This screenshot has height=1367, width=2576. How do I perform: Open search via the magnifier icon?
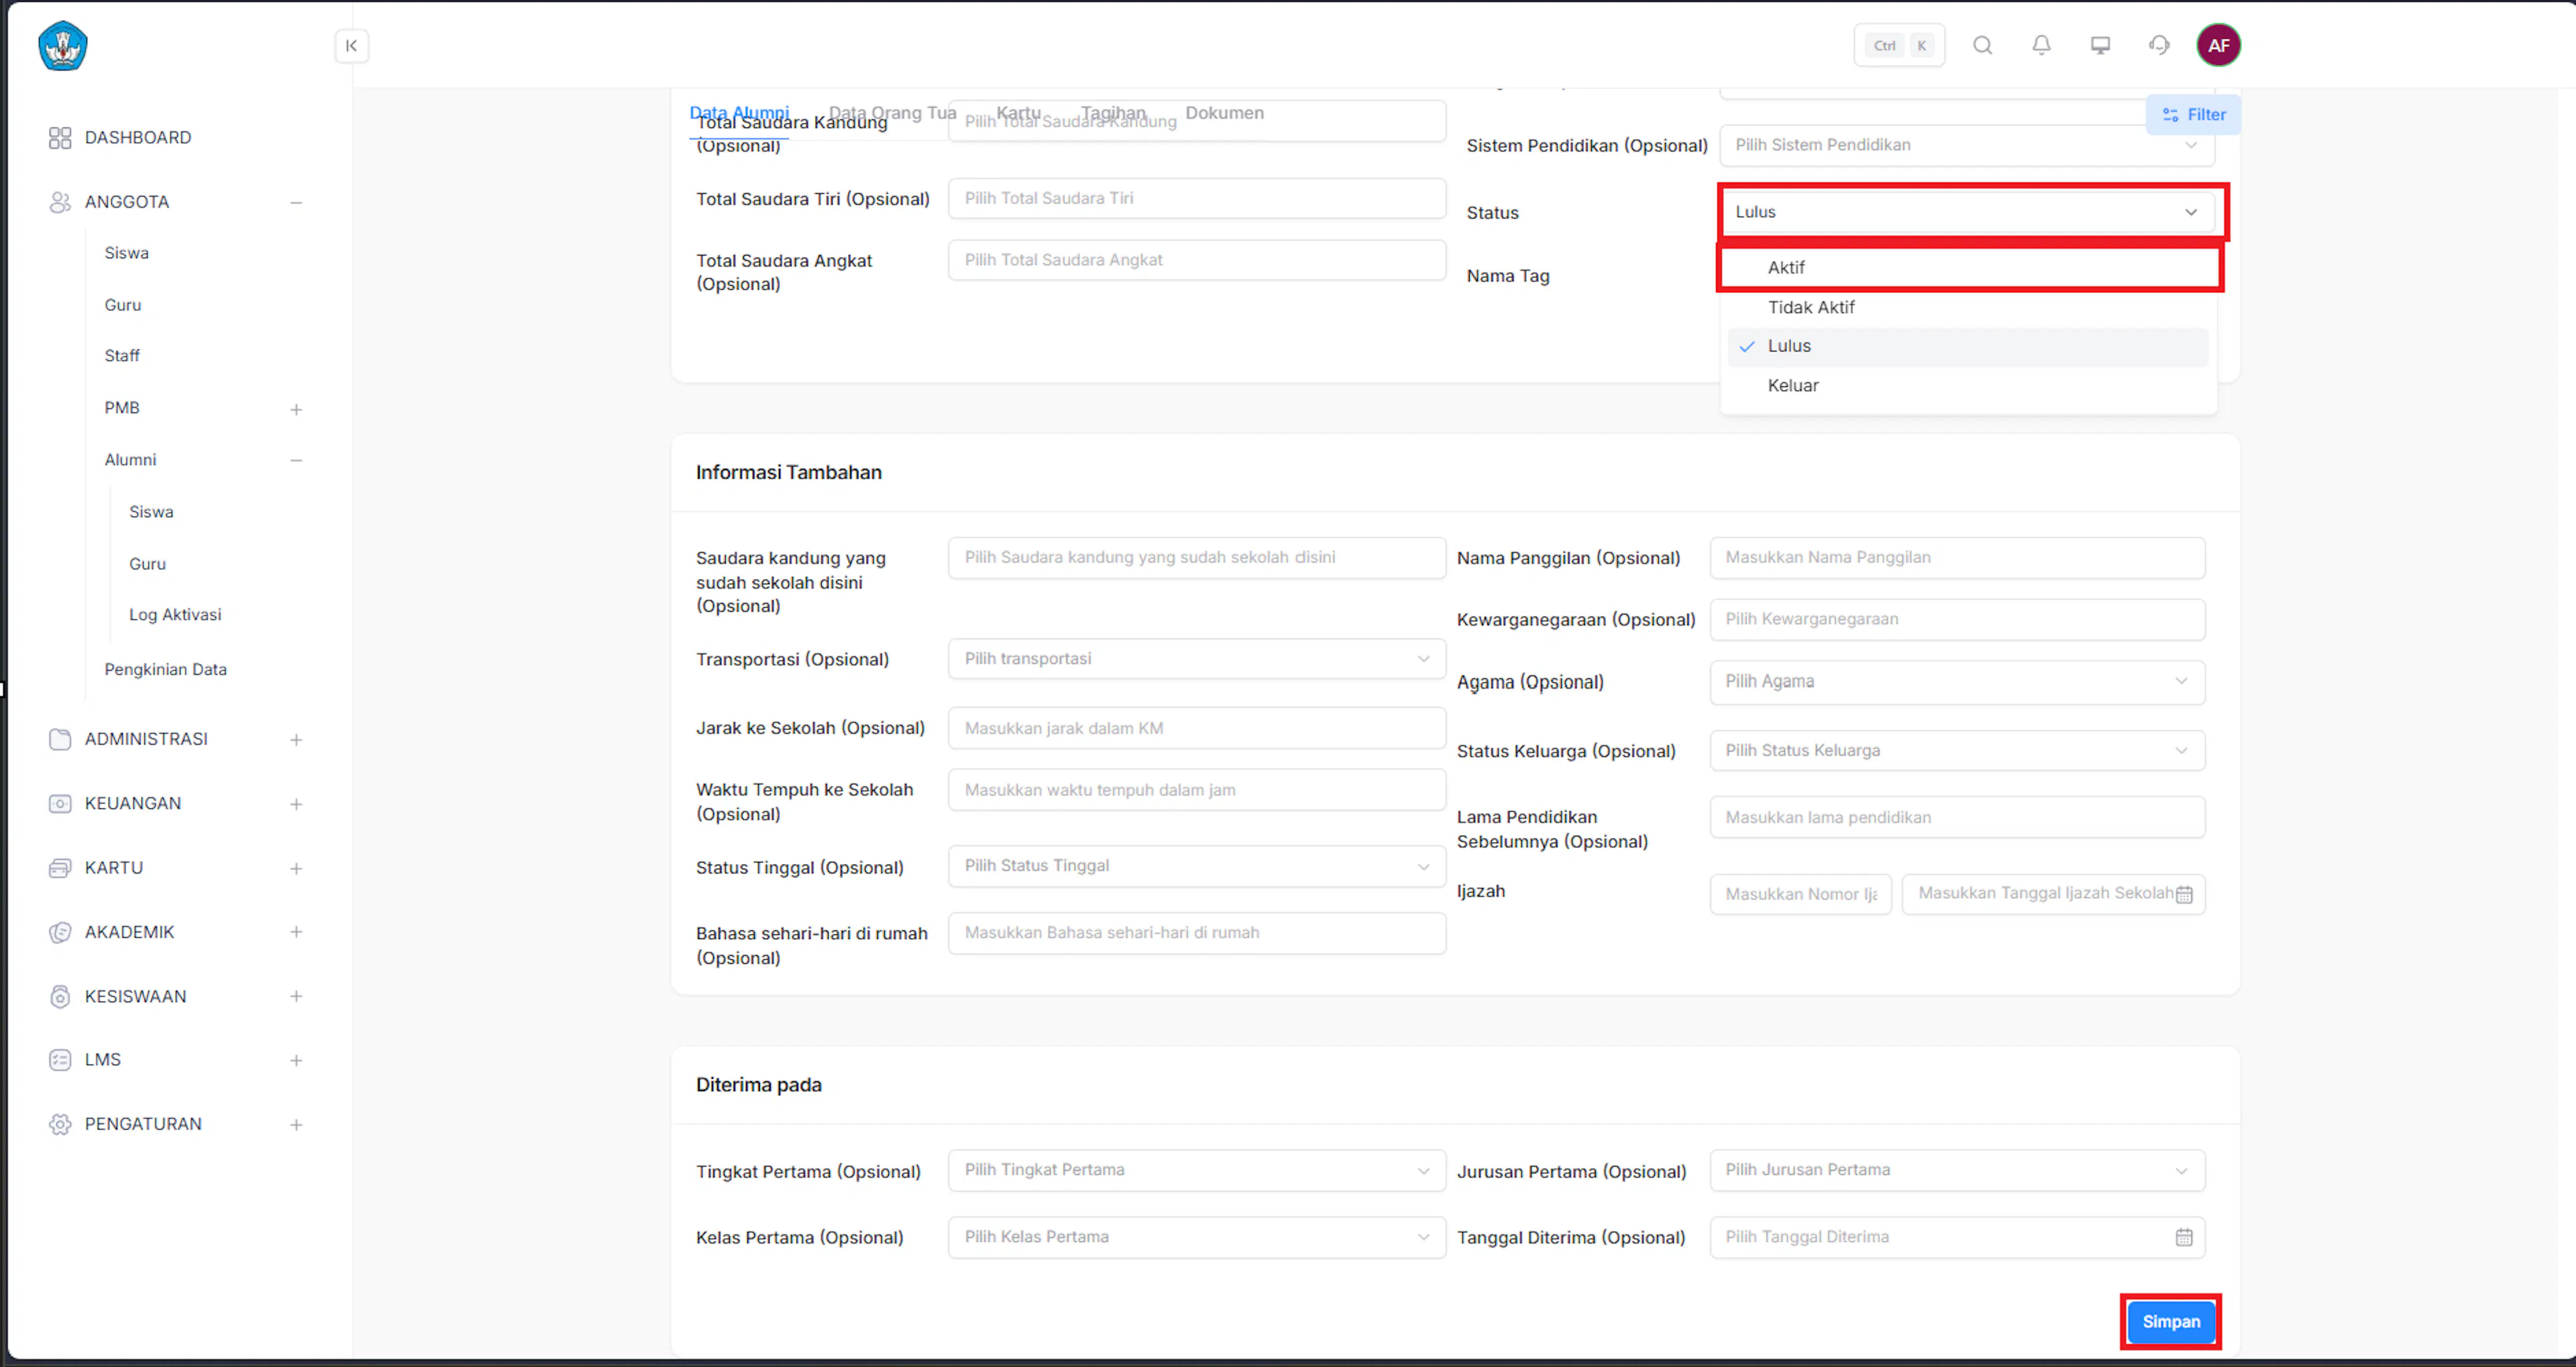click(1982, 45)
